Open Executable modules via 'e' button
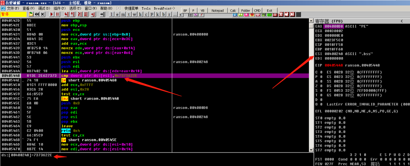The height and width of the screenshot is (166, 410). pyautogui.click(x=117, y=14)
